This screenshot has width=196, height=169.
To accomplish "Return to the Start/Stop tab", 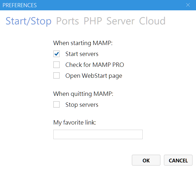I will (x=28, y=21).
